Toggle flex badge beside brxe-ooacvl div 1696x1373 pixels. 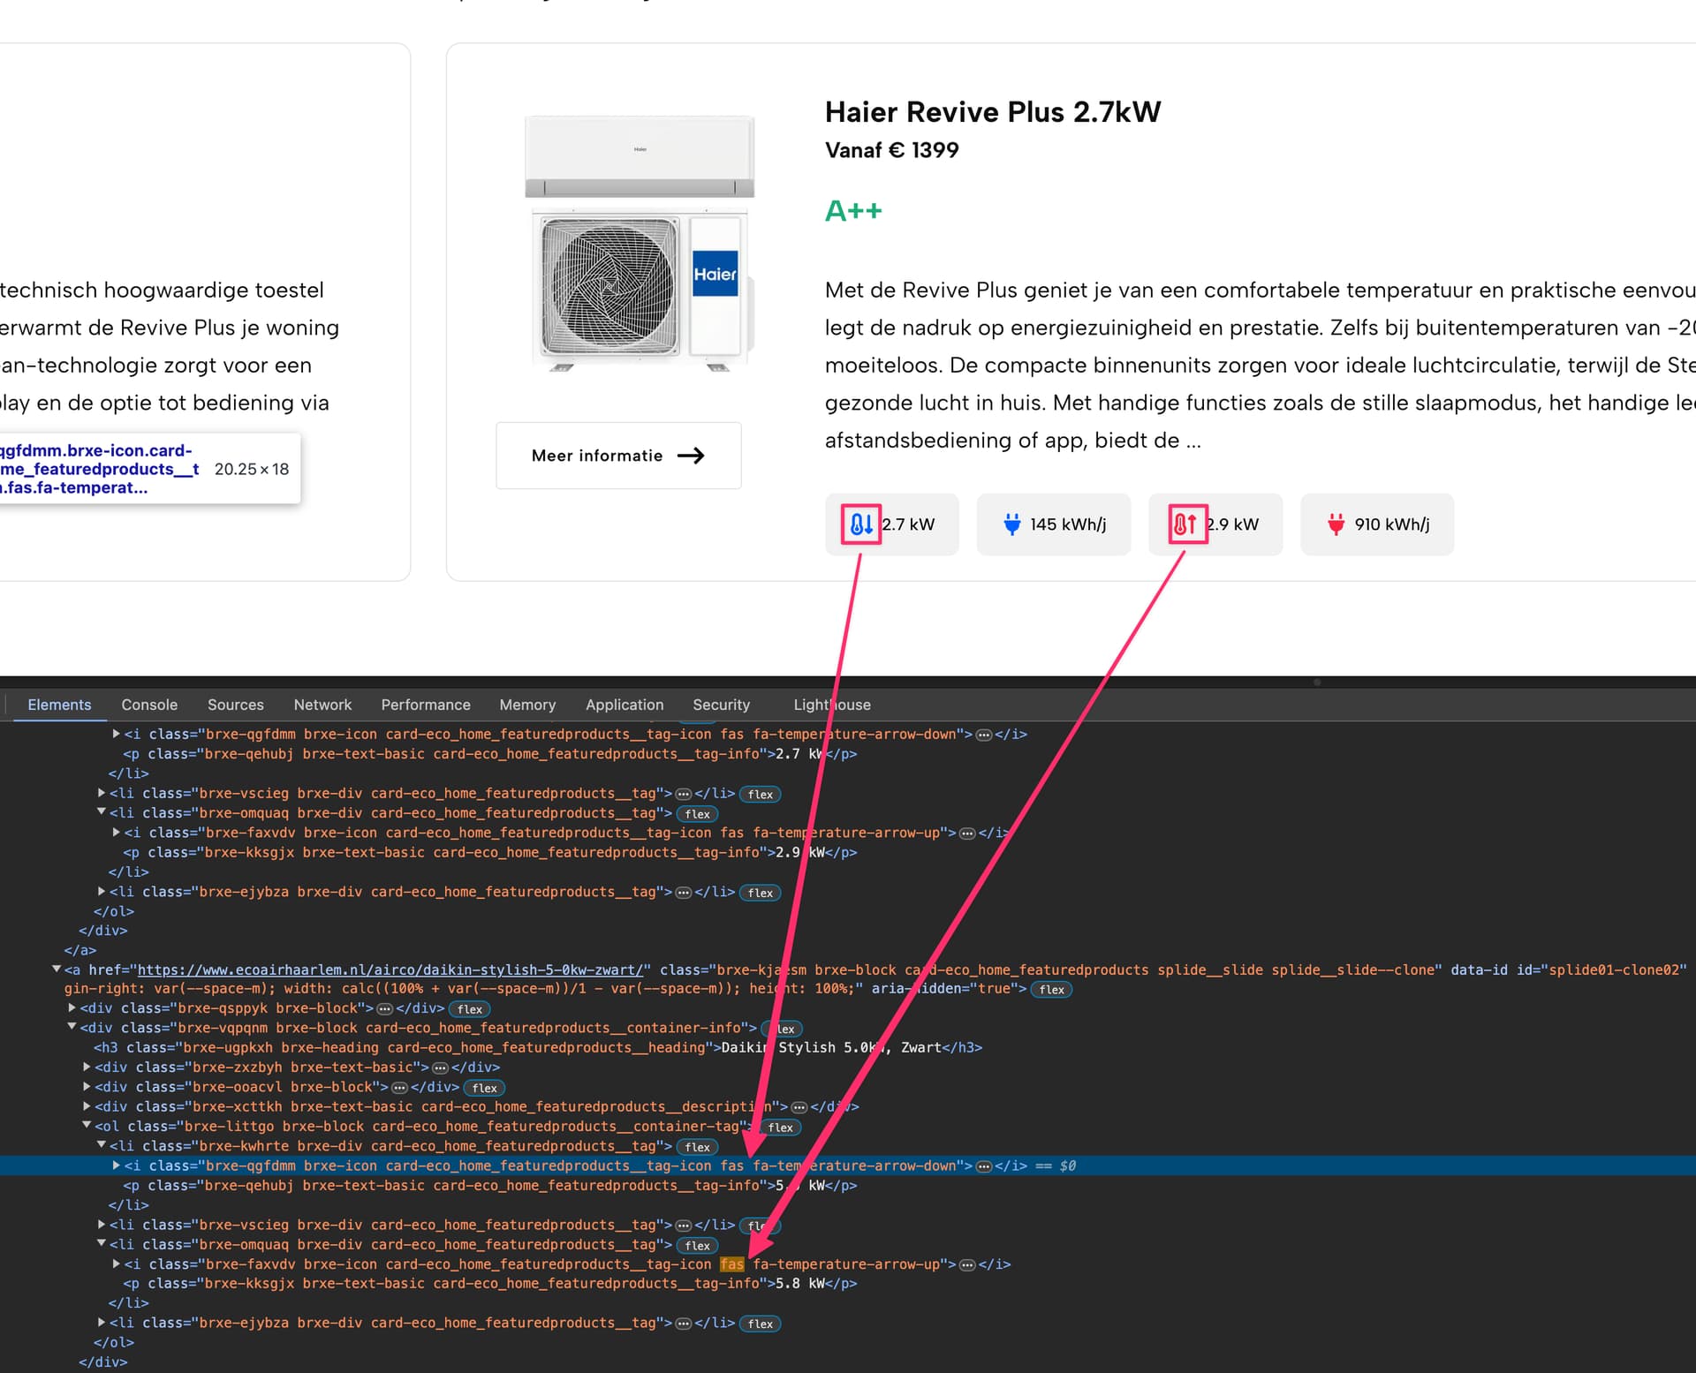tap(484, 1088)
